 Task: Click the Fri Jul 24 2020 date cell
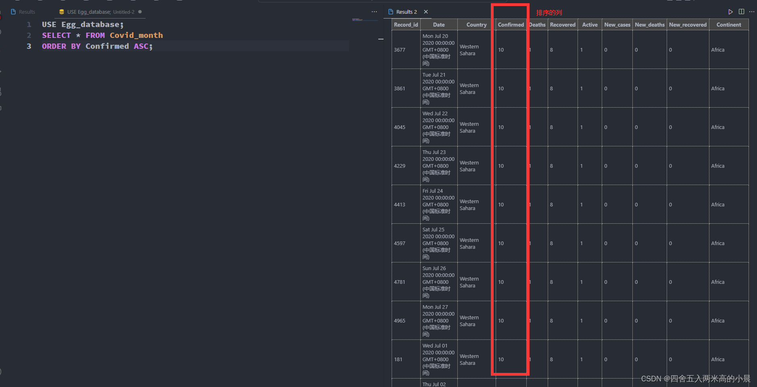[439, 204]
